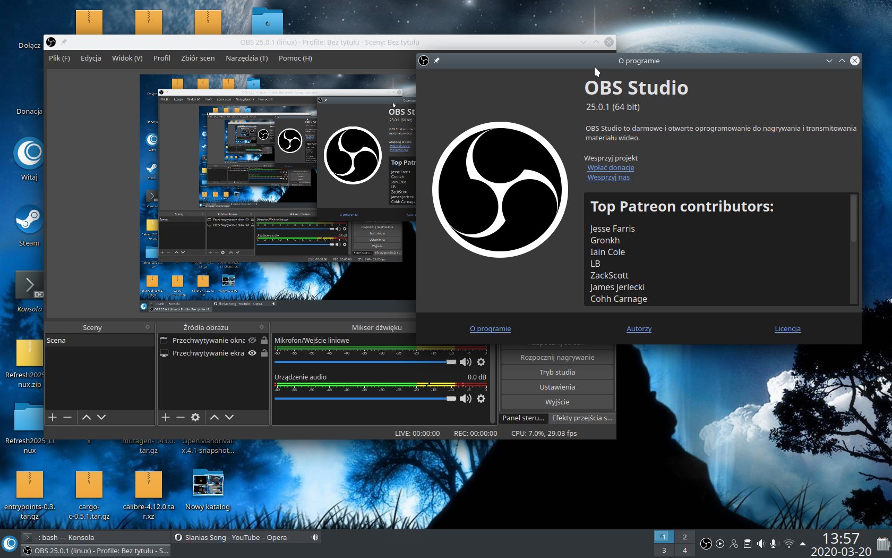Follow the Wesprzyj nas link
The image size is (892, 558).
click(608, 177)
